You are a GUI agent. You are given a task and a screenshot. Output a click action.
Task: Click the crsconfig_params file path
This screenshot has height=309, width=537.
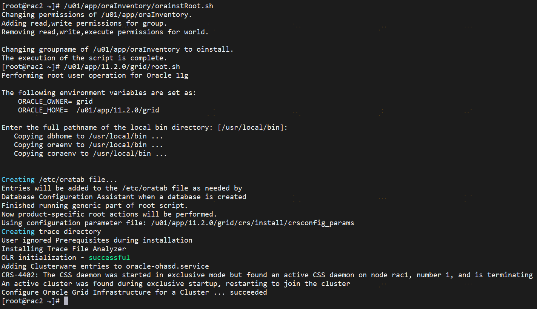pyautogui.click(x=252, y=223)
